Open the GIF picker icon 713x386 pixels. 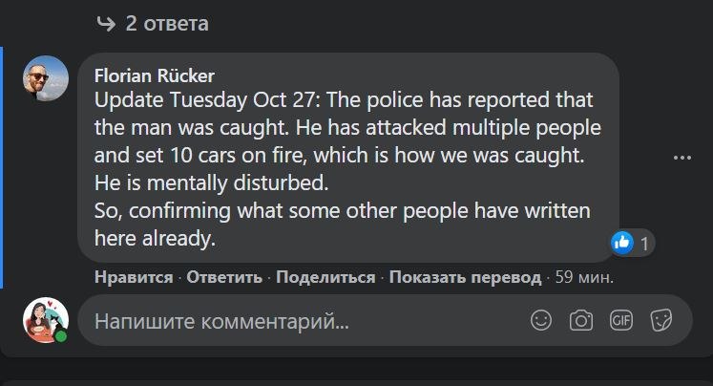[x=621, y=320]
